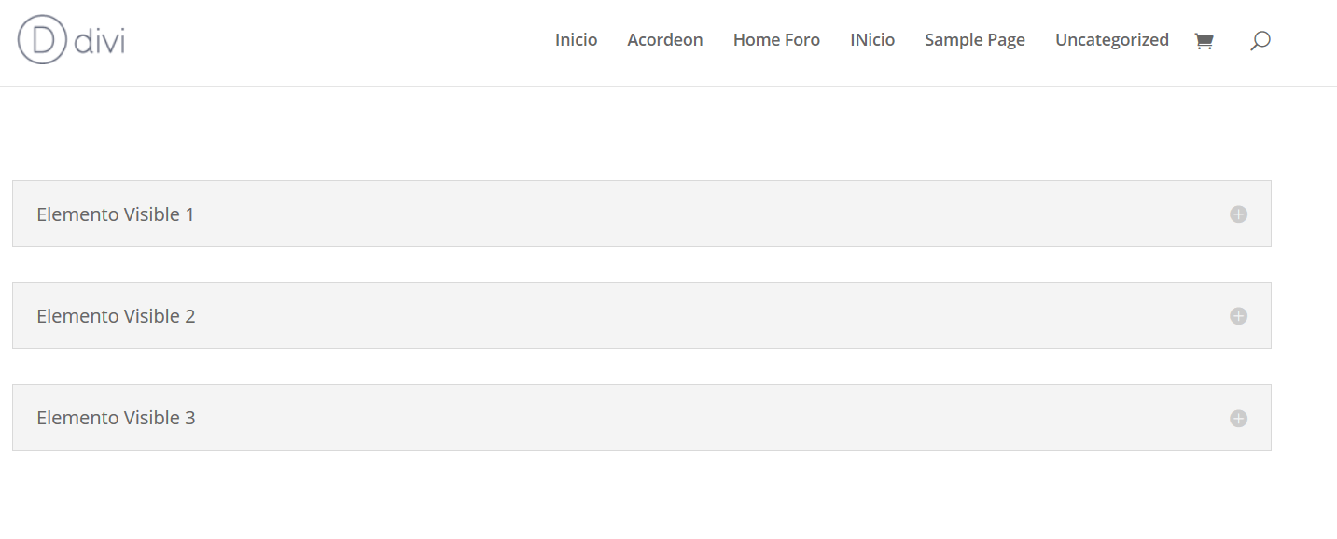This screenshot has height=539, width=1337.
Task: Go to the Inicio menu item
Action: [x=576, y=40]
